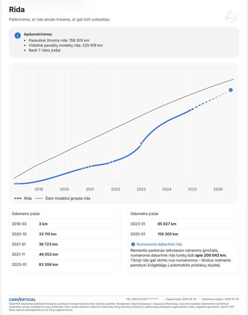This screenshot has height=315, width=248.
Task: Click the 2019 year label on the chart axis
Action: pos(39,189)
